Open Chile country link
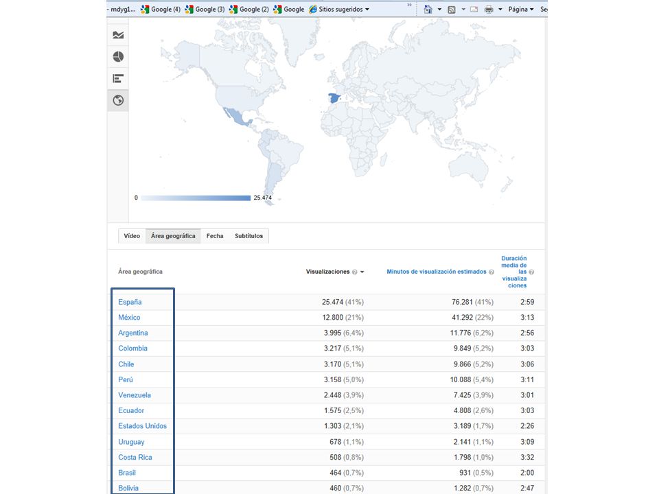This screenshot has width=659, height=494. (x=126, y=364)
